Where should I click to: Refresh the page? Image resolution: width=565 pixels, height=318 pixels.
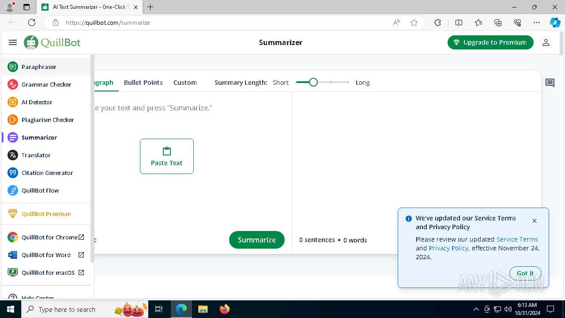coord(32,23)
